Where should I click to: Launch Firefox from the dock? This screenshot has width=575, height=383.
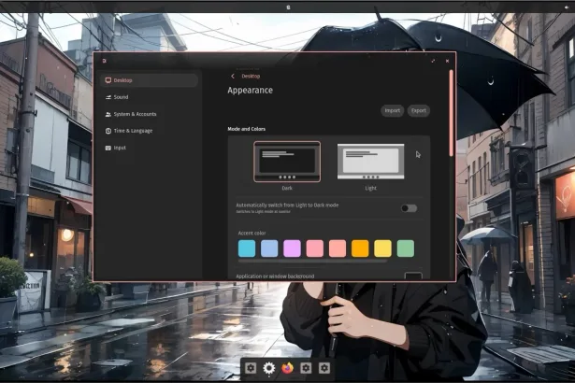pyautogui.click(x=287, y=368)
